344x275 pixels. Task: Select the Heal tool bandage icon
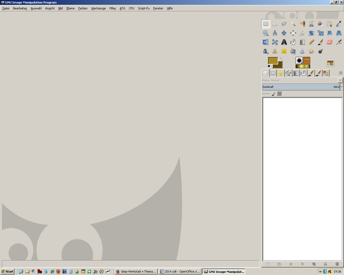[284, 51]
